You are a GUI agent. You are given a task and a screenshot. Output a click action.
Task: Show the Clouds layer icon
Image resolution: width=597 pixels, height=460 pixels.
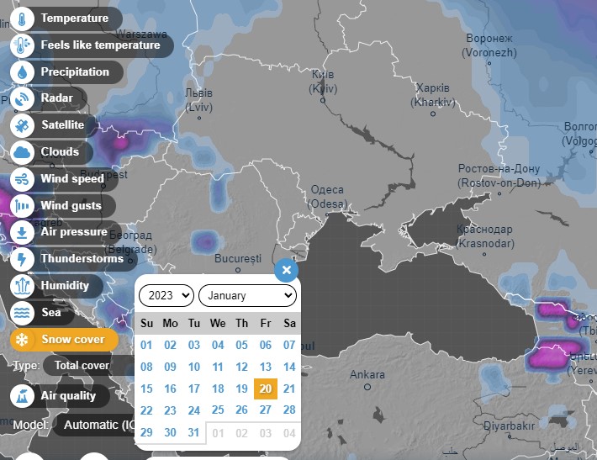pos(22,152)
